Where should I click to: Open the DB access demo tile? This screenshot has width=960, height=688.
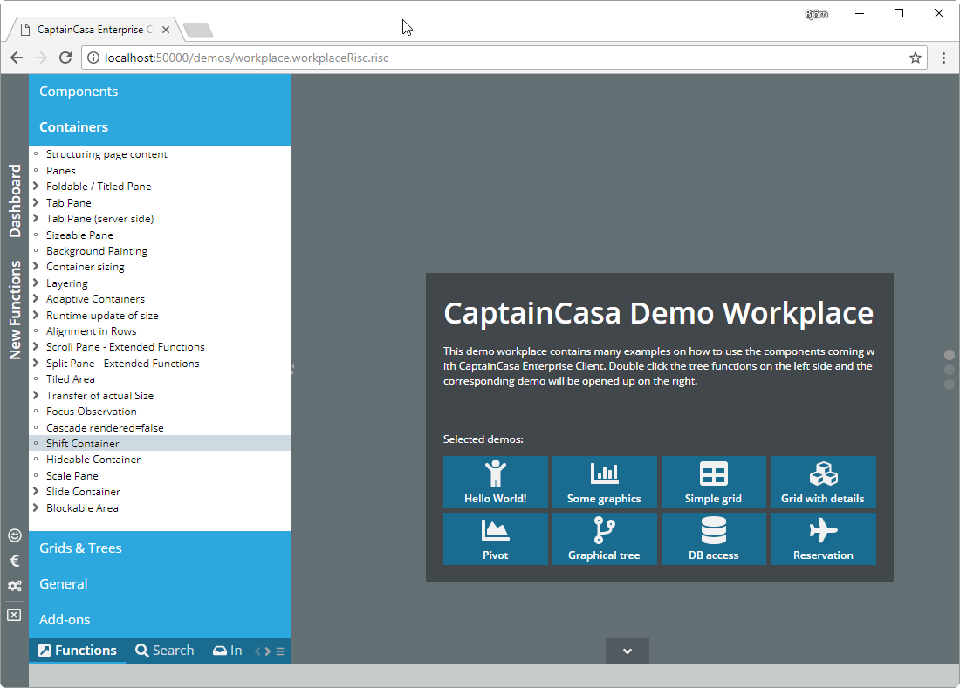713,539
